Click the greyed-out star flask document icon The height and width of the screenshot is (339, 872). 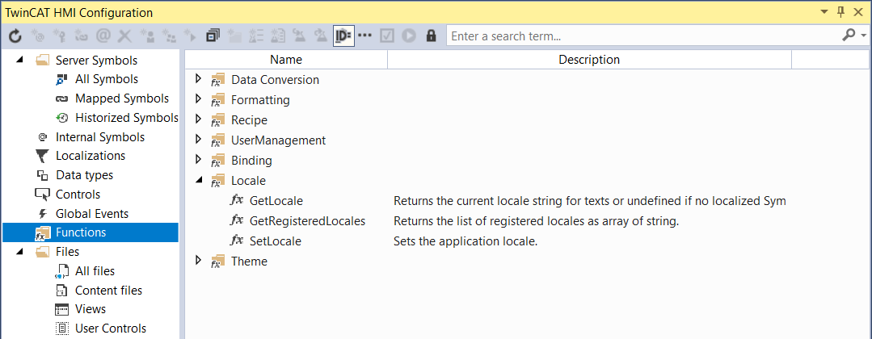point(277,36)
